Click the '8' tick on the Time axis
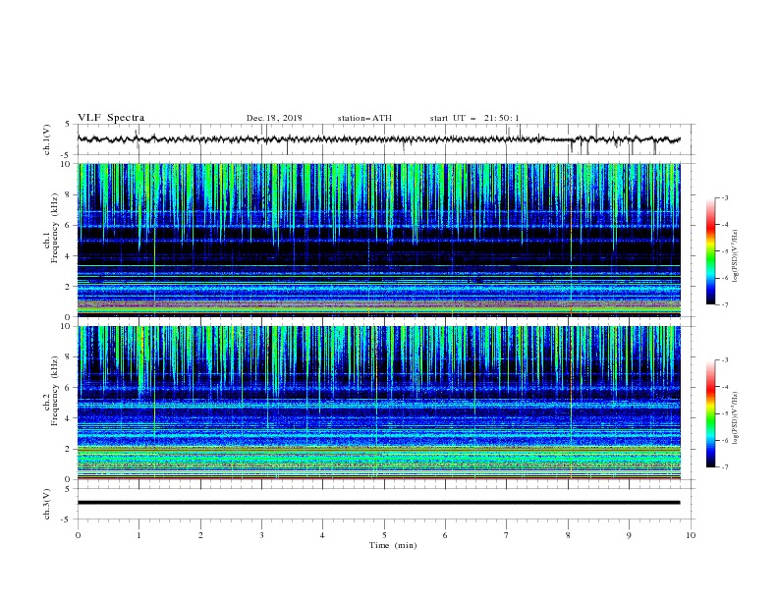This screenshot has height=601, width=778. (x=568, y=535)
